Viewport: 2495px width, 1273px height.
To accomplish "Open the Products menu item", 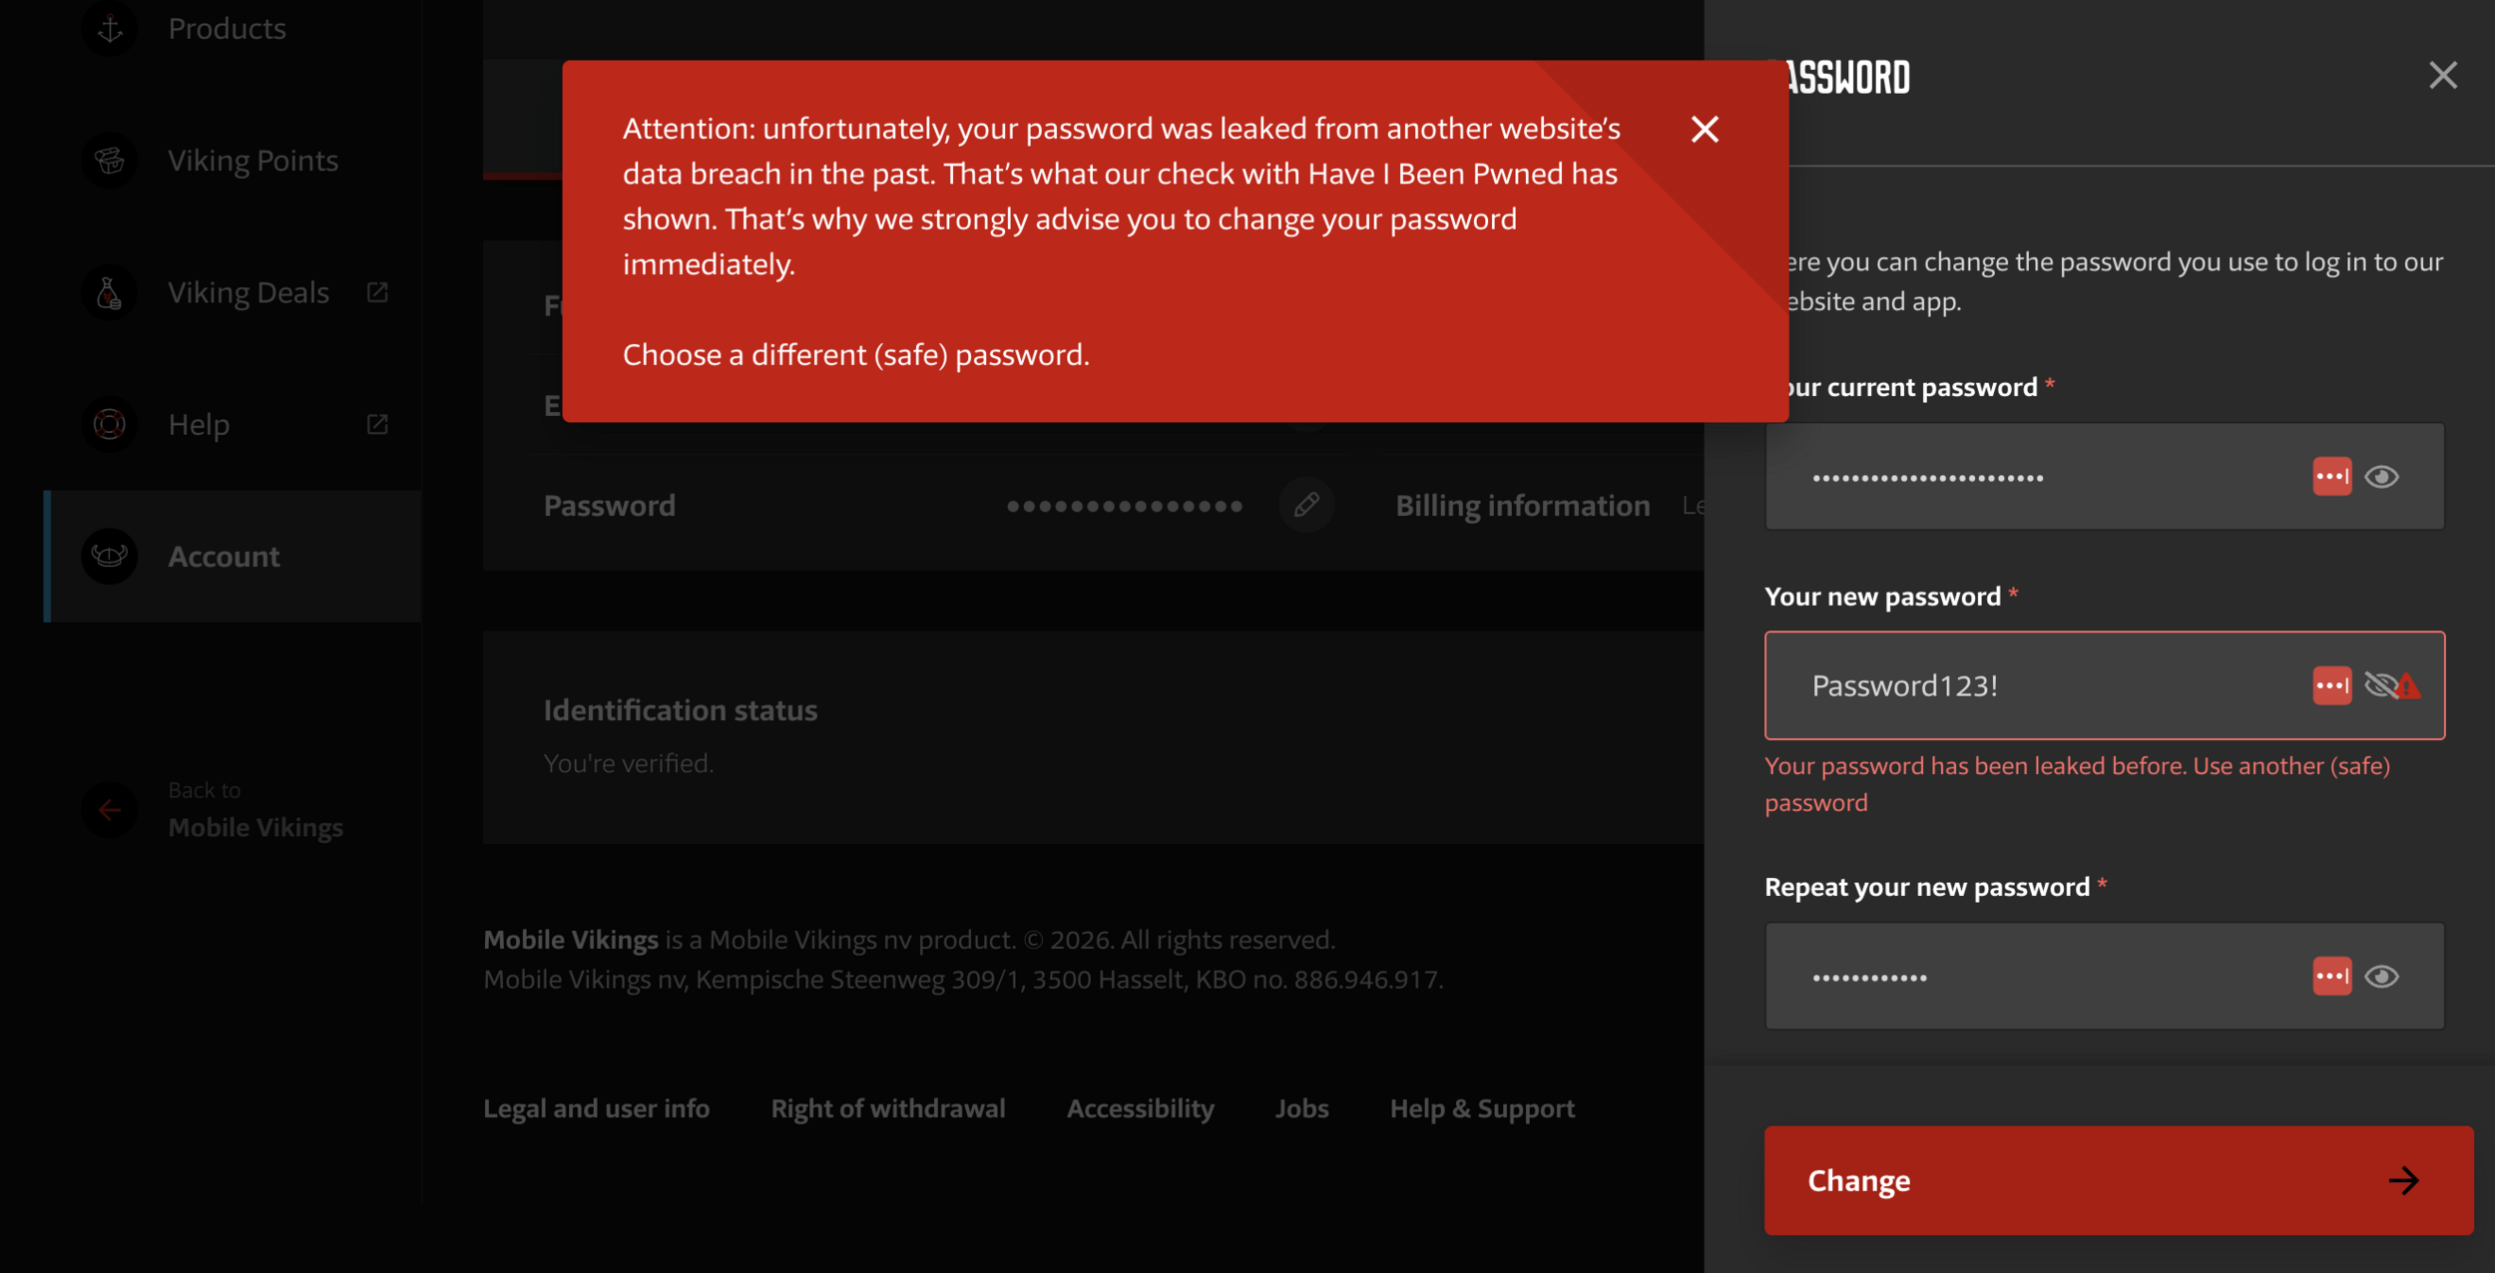I will pos(227,29).
